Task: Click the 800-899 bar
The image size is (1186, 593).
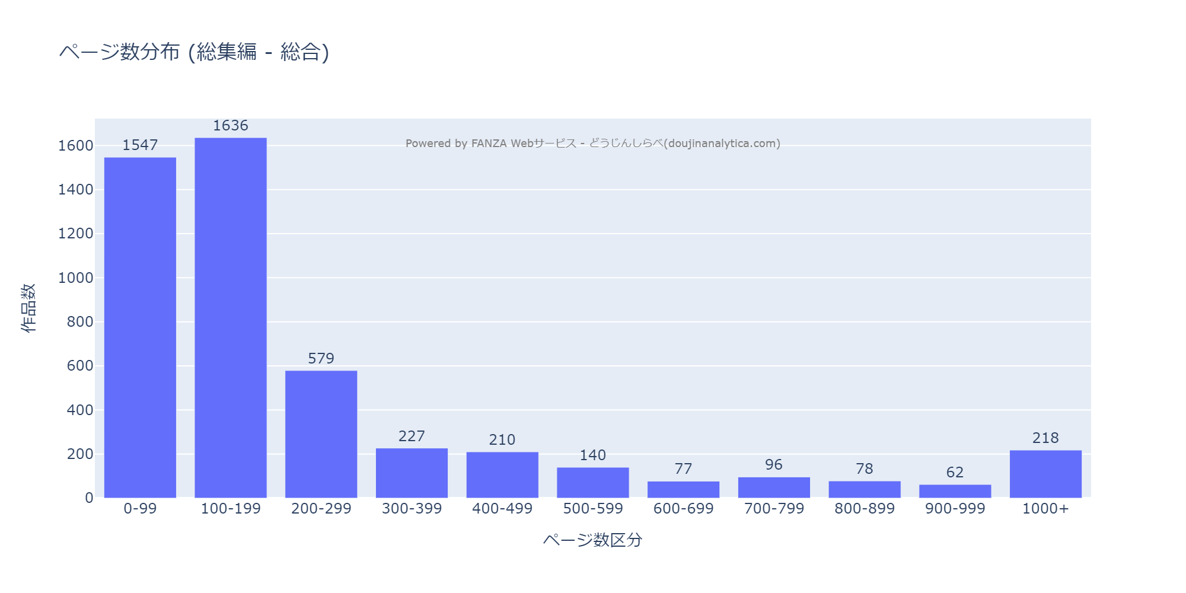Action: click(864, 490)
